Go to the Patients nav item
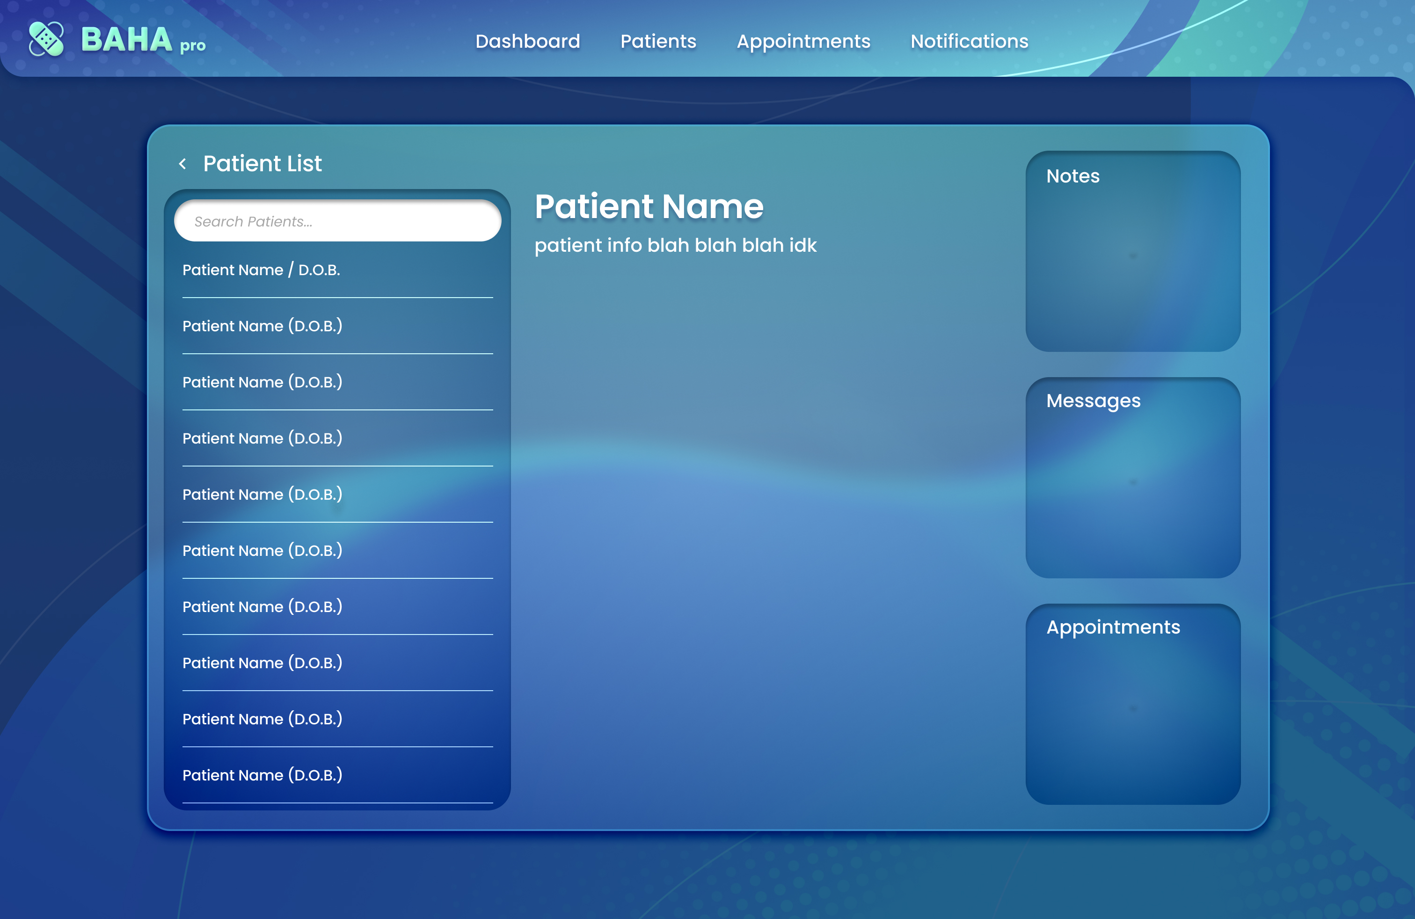1415x919 pixels. click(658, 41)
